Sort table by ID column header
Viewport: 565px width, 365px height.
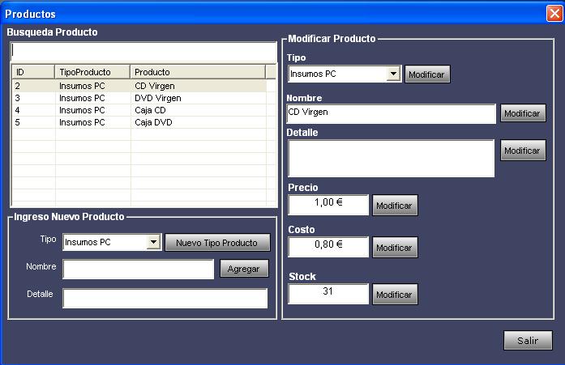[33, 72]
